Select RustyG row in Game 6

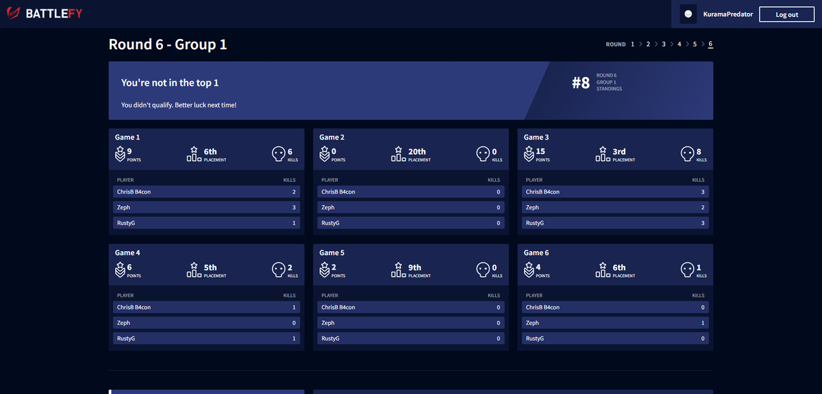615,339
